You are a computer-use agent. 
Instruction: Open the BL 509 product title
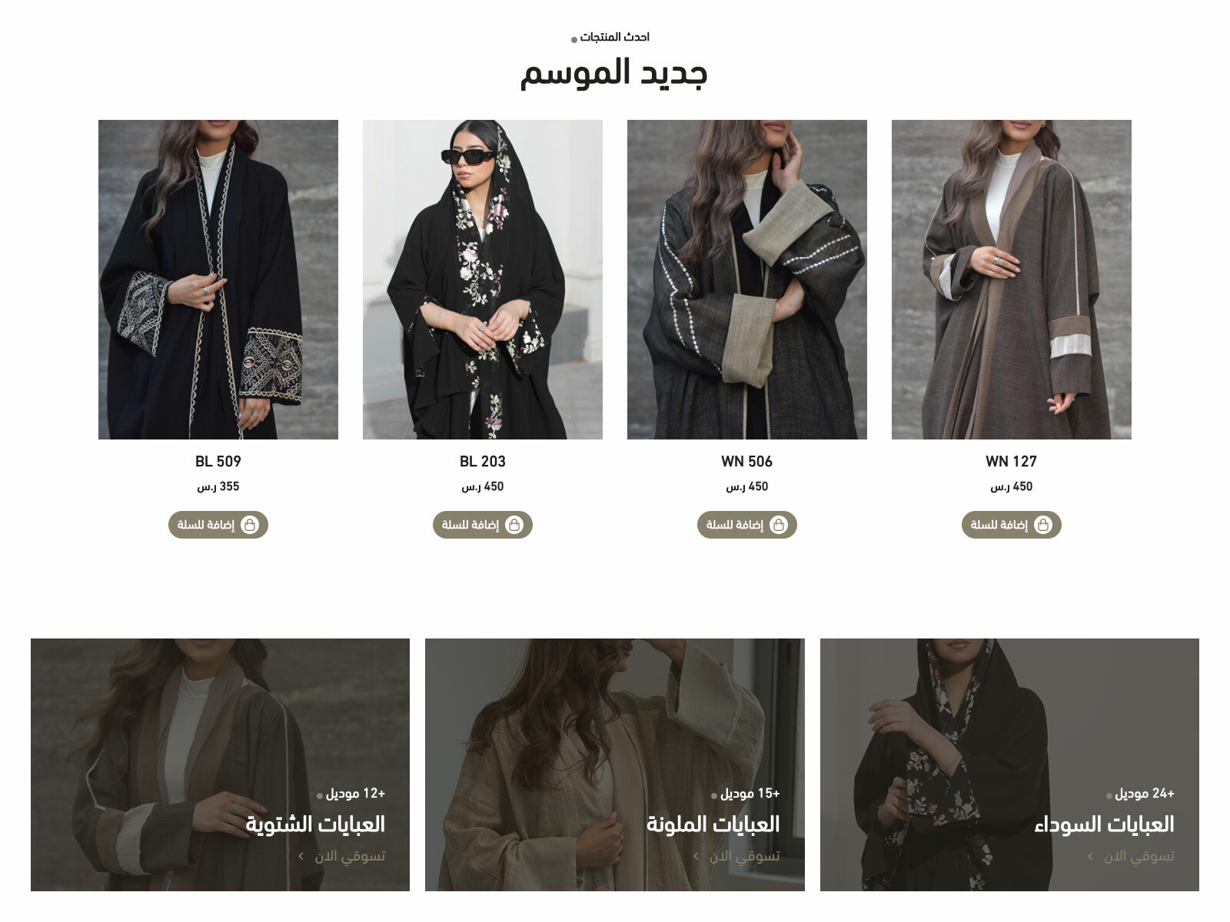(x=218, y=462)
